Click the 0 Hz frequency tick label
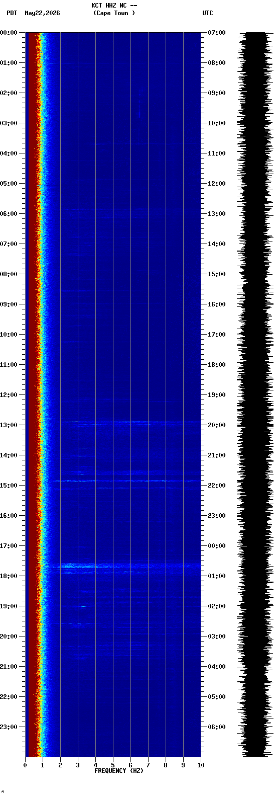Screen dimensions: 277x797 click(x=25, y=765)
